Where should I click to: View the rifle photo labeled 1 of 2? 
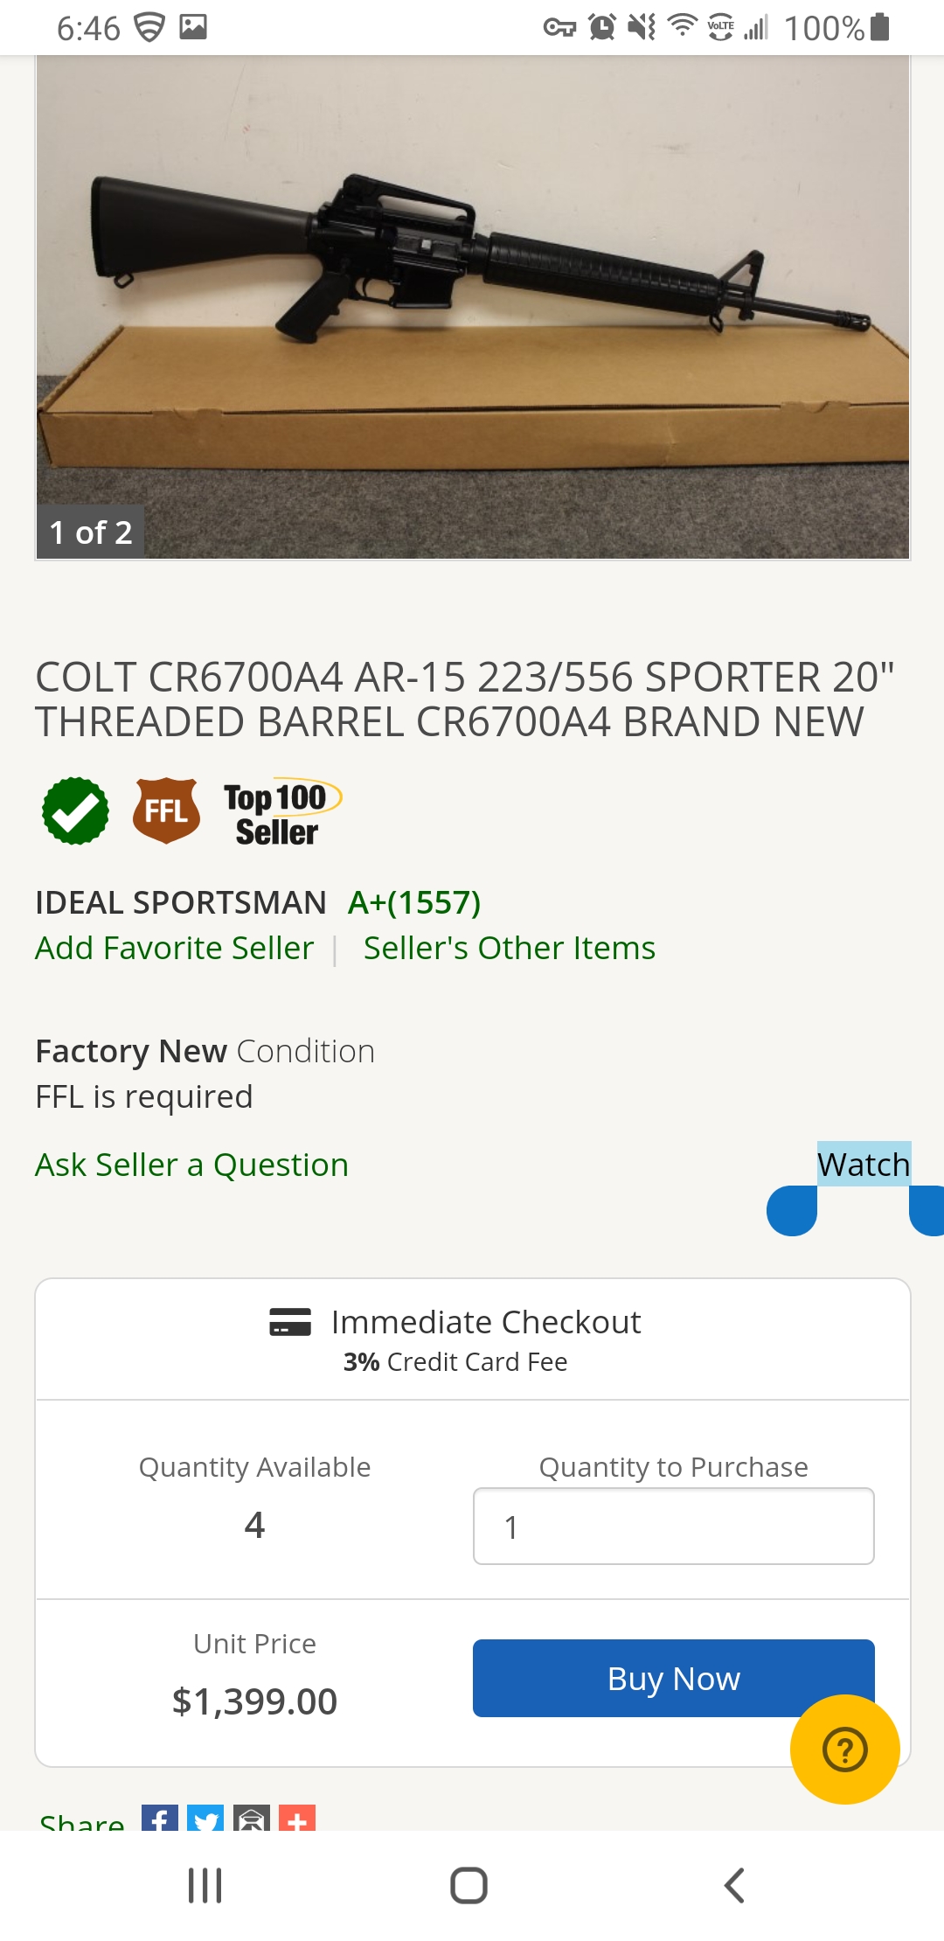(x=472, y=306)
